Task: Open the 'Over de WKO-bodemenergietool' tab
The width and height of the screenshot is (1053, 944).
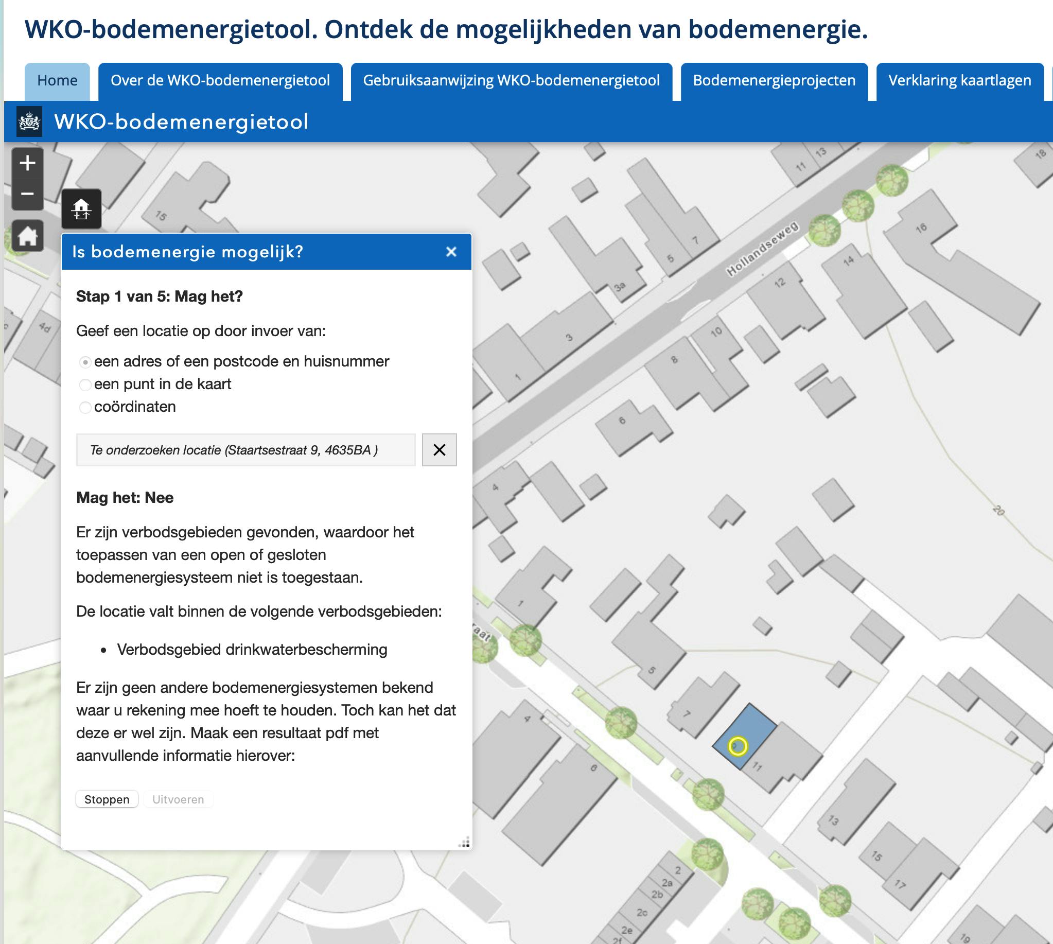Action: coord(220,80)
